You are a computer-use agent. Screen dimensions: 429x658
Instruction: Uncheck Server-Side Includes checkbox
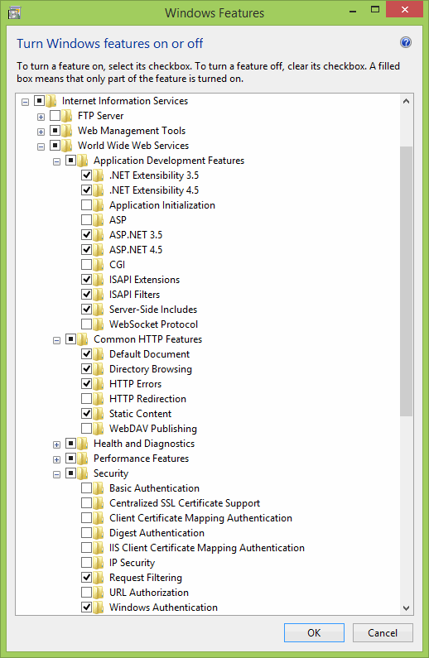(86, 310)
